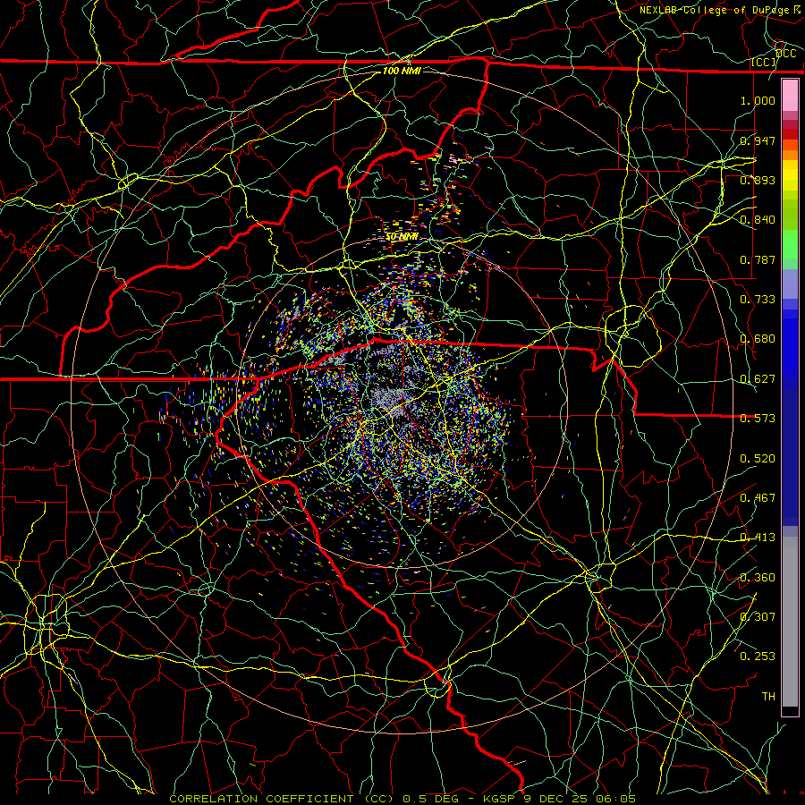The height and width of the screenshot is (805, 805).
Task: Click the [CC] legend heading
Action: click(764, 63)
